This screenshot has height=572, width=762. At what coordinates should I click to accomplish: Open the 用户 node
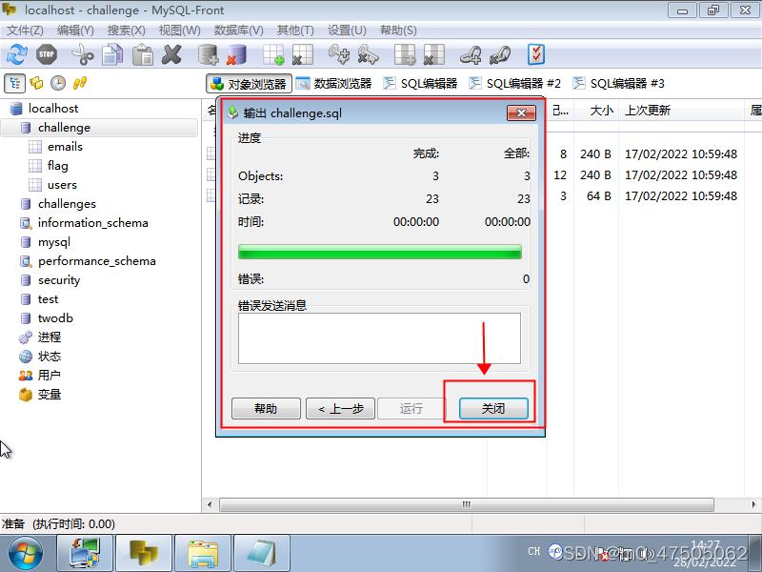click(49, 376)
